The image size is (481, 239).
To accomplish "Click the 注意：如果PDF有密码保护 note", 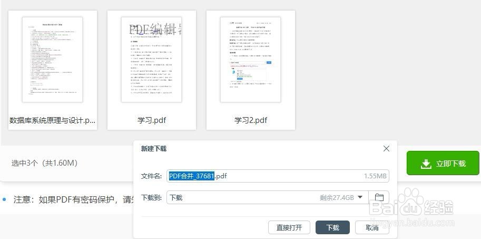I will coord(73,199).
